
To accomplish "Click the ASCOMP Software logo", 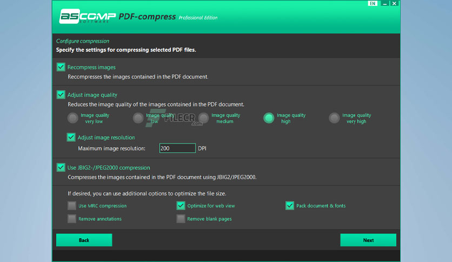I will click(88, 16).
